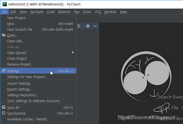Click the wrench icon beside Settings...

click(4, 71)
